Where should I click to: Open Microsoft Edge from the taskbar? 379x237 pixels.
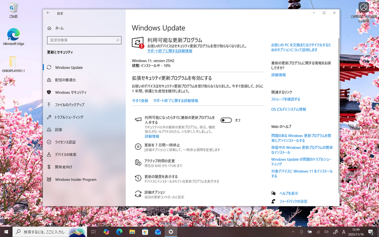pyautogui.click(x=119, y=232)
